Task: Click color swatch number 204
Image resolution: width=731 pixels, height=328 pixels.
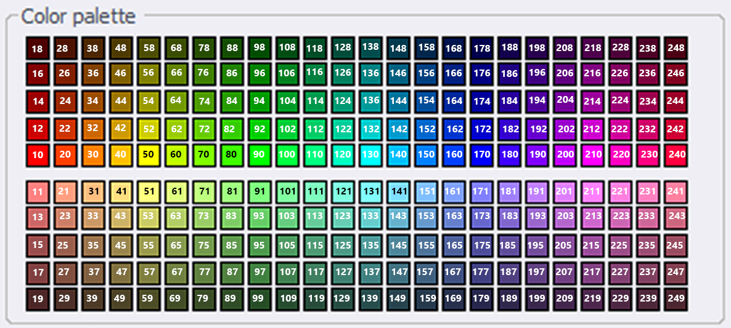Action: pyautogui.click(x=565, y=102)
